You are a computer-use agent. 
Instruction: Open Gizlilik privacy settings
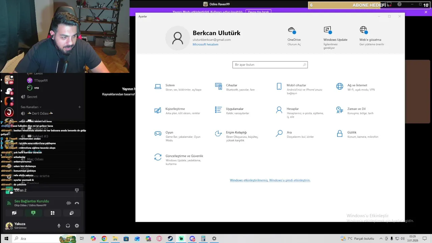tap(357, 134)
